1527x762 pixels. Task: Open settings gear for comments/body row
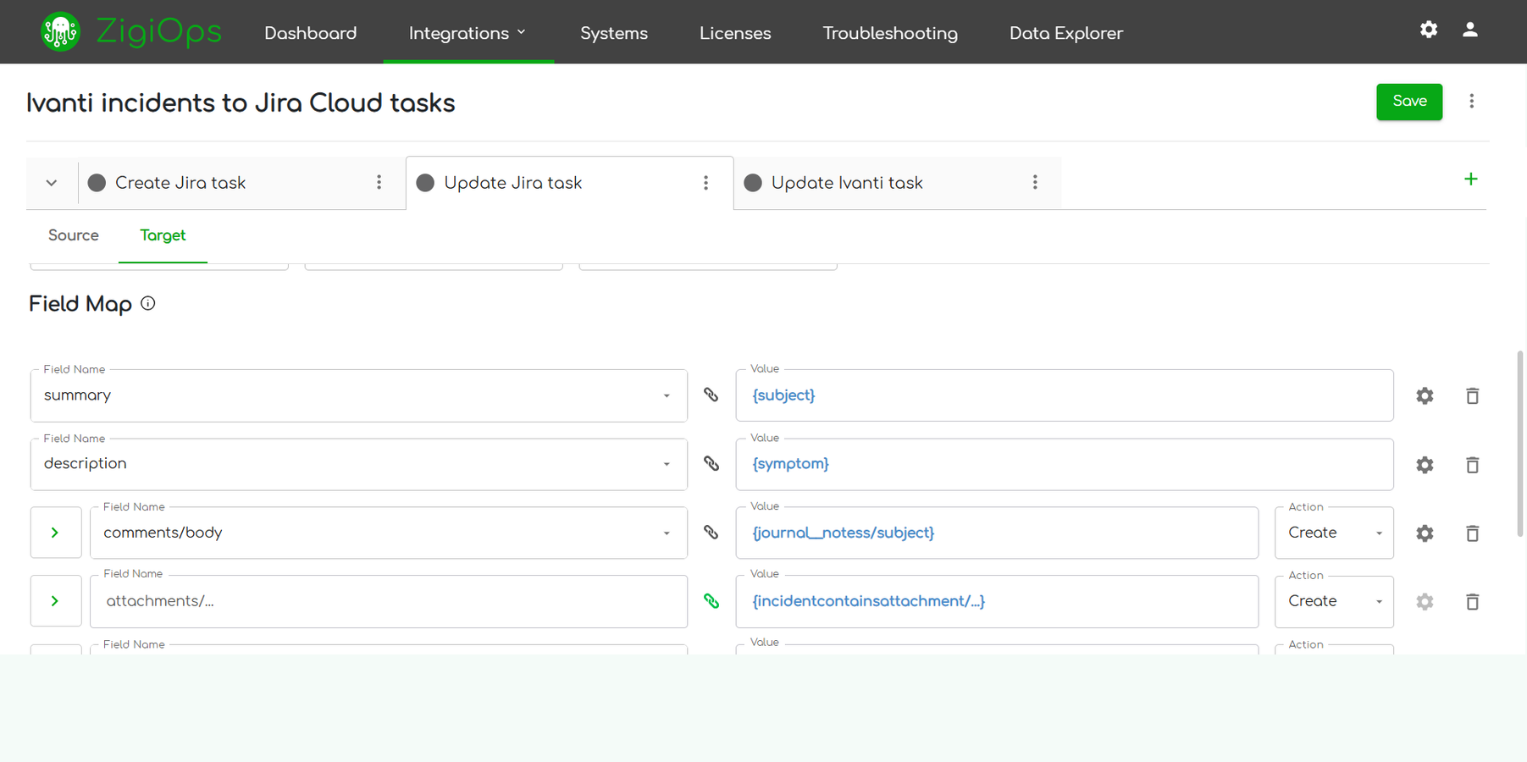coord(1425,533)
